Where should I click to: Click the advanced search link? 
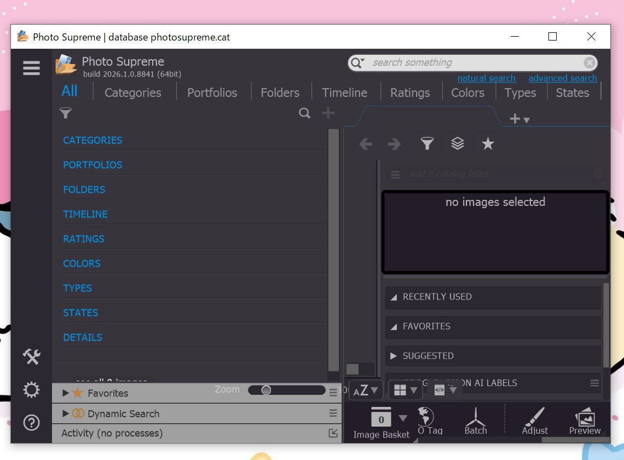point(563,78)
